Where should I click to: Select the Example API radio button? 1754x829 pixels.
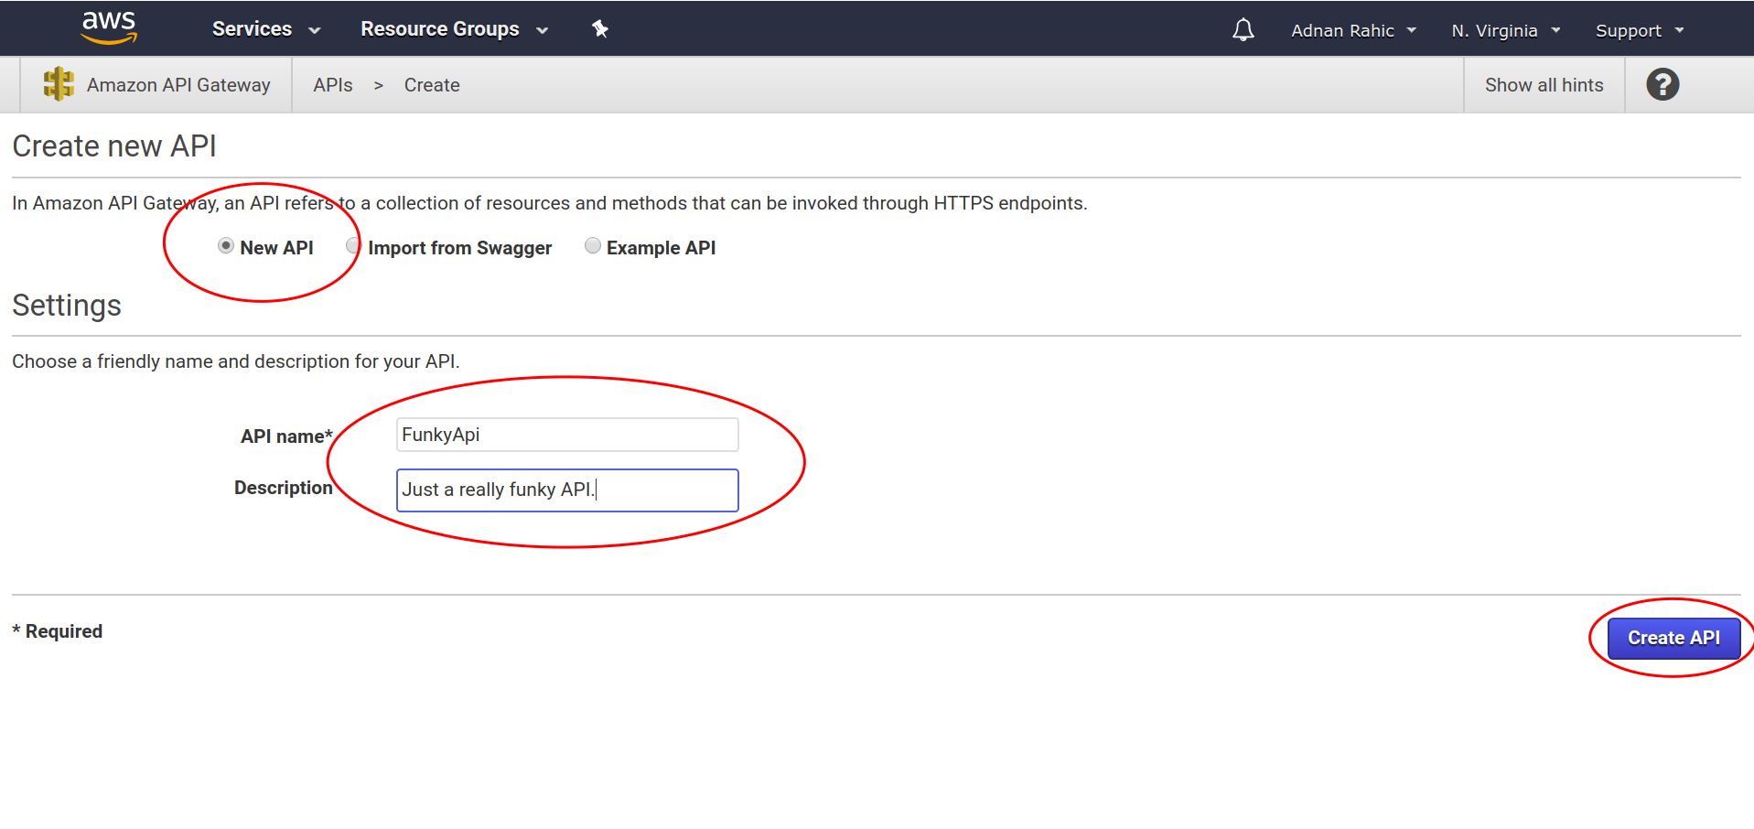593,245
